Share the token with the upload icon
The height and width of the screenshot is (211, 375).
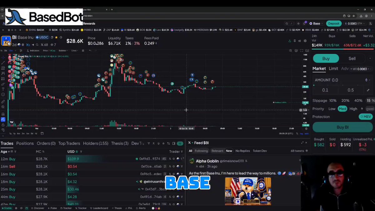click(x=290, y=41)
